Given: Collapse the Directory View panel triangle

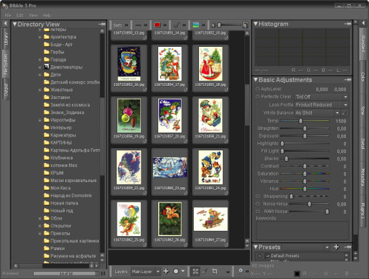Looking at the screenshot, I should click(14, 24).
